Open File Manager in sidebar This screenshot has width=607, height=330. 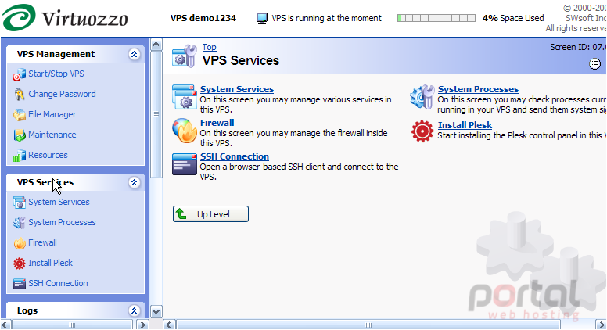pos(52,114)
